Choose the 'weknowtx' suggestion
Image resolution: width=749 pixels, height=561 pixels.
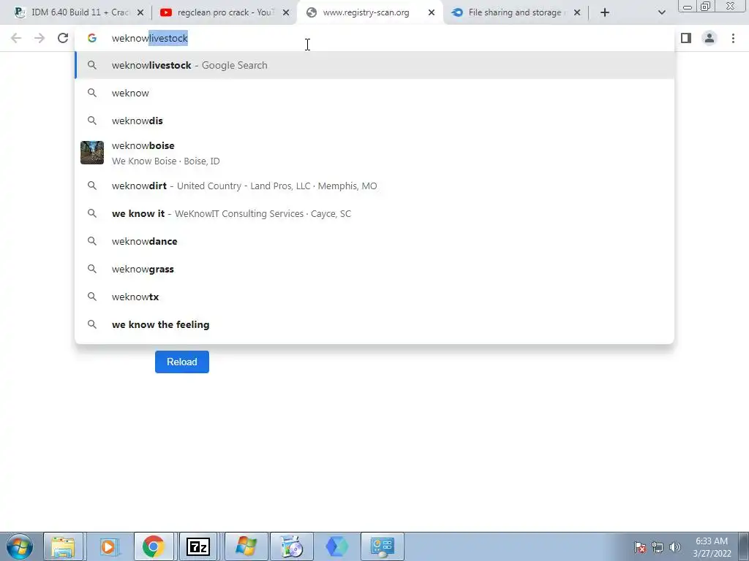tap(374, 297)
